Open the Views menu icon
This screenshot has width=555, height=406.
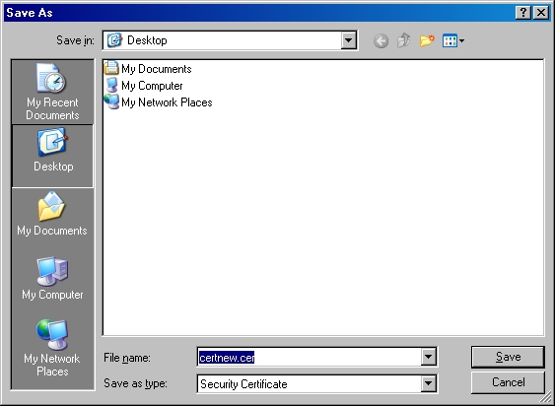453,40
